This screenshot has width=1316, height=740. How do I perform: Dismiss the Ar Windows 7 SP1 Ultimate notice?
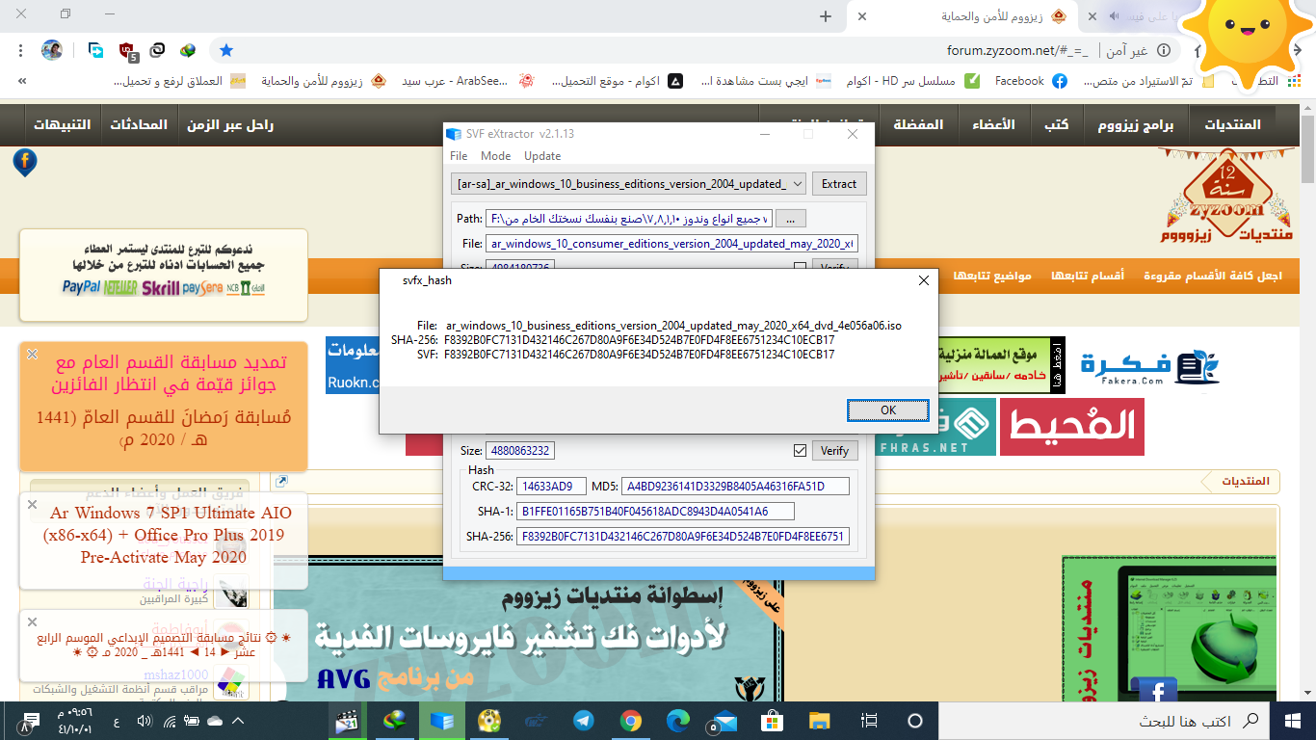pos(32,504)
